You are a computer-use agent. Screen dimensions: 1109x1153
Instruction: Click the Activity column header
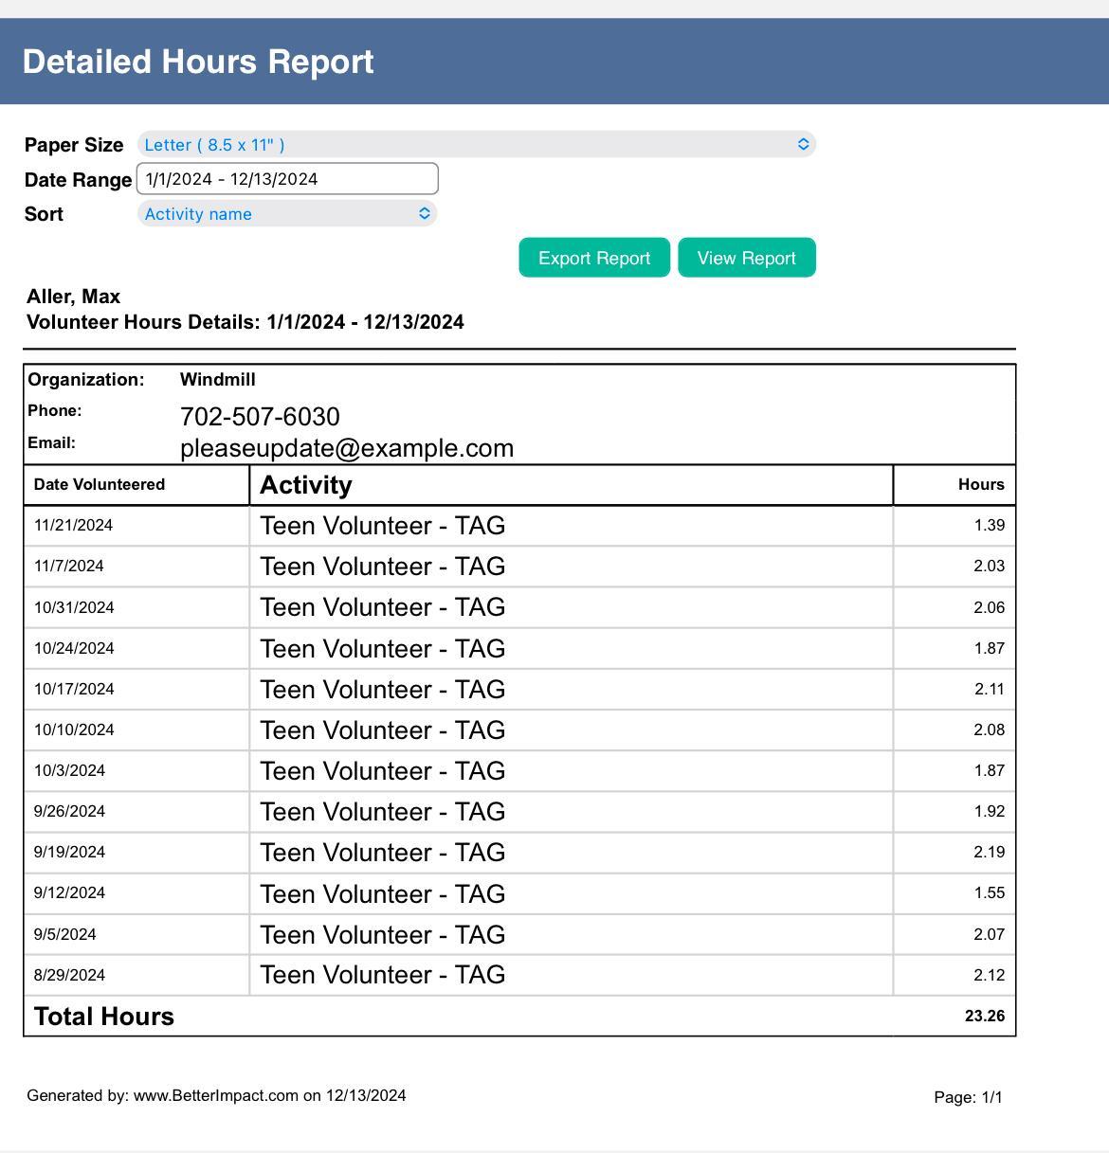tap(306, 485)
